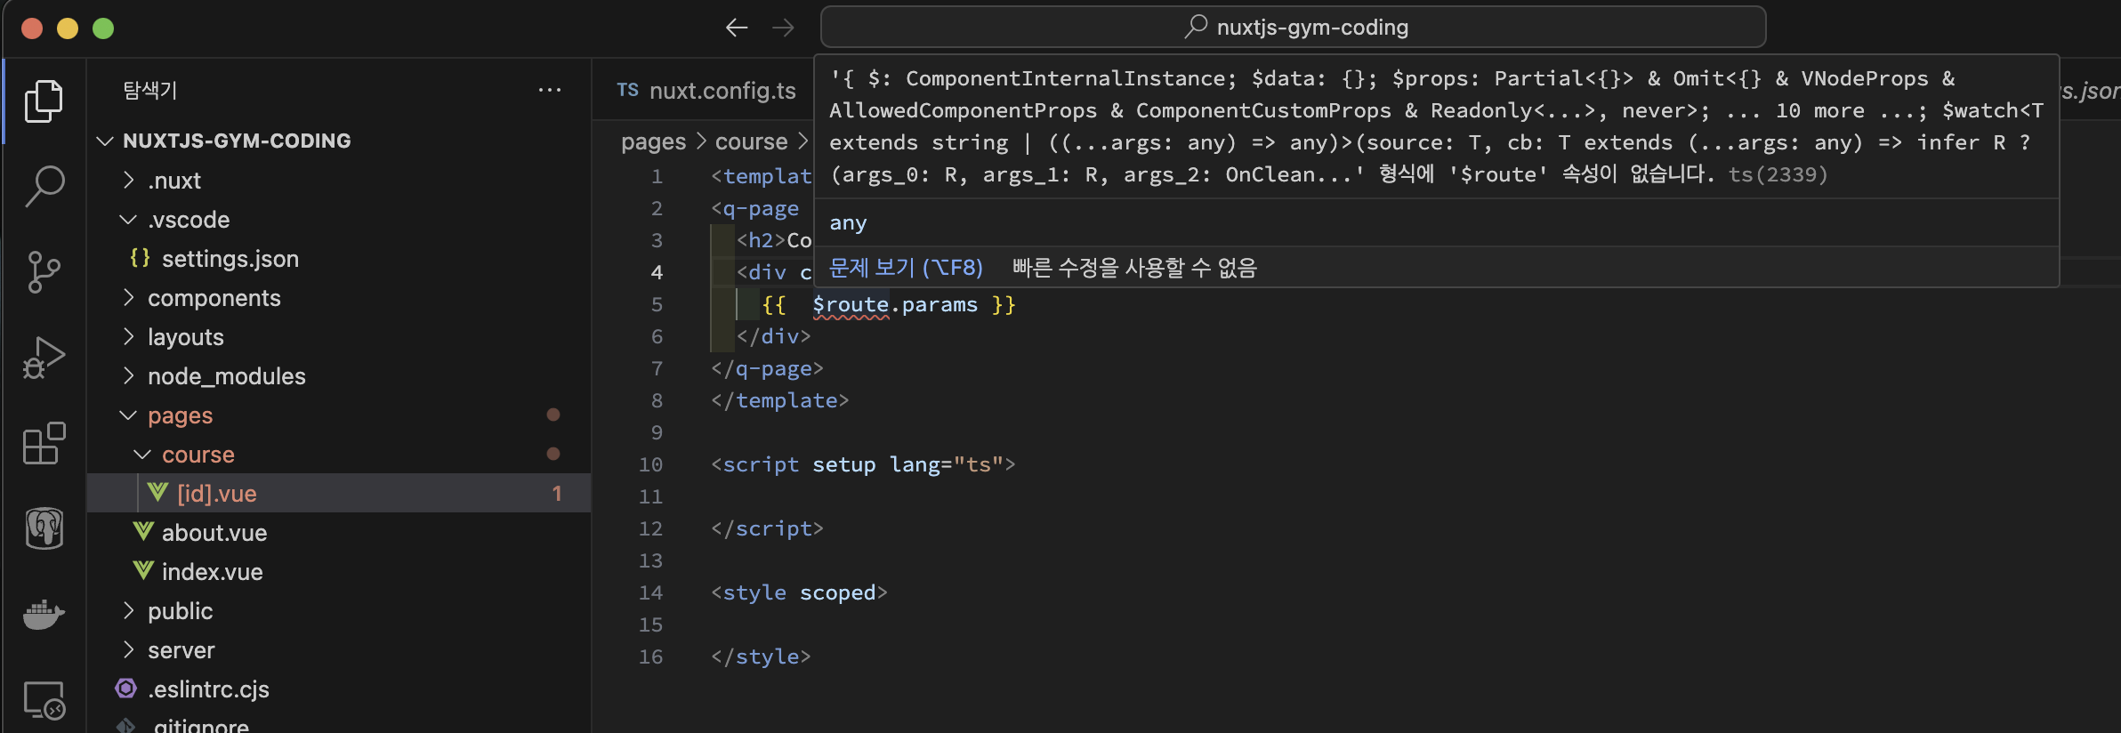Collapse the .vscode folder
Screen dimensions: 2121x733
tap(129, 219)
